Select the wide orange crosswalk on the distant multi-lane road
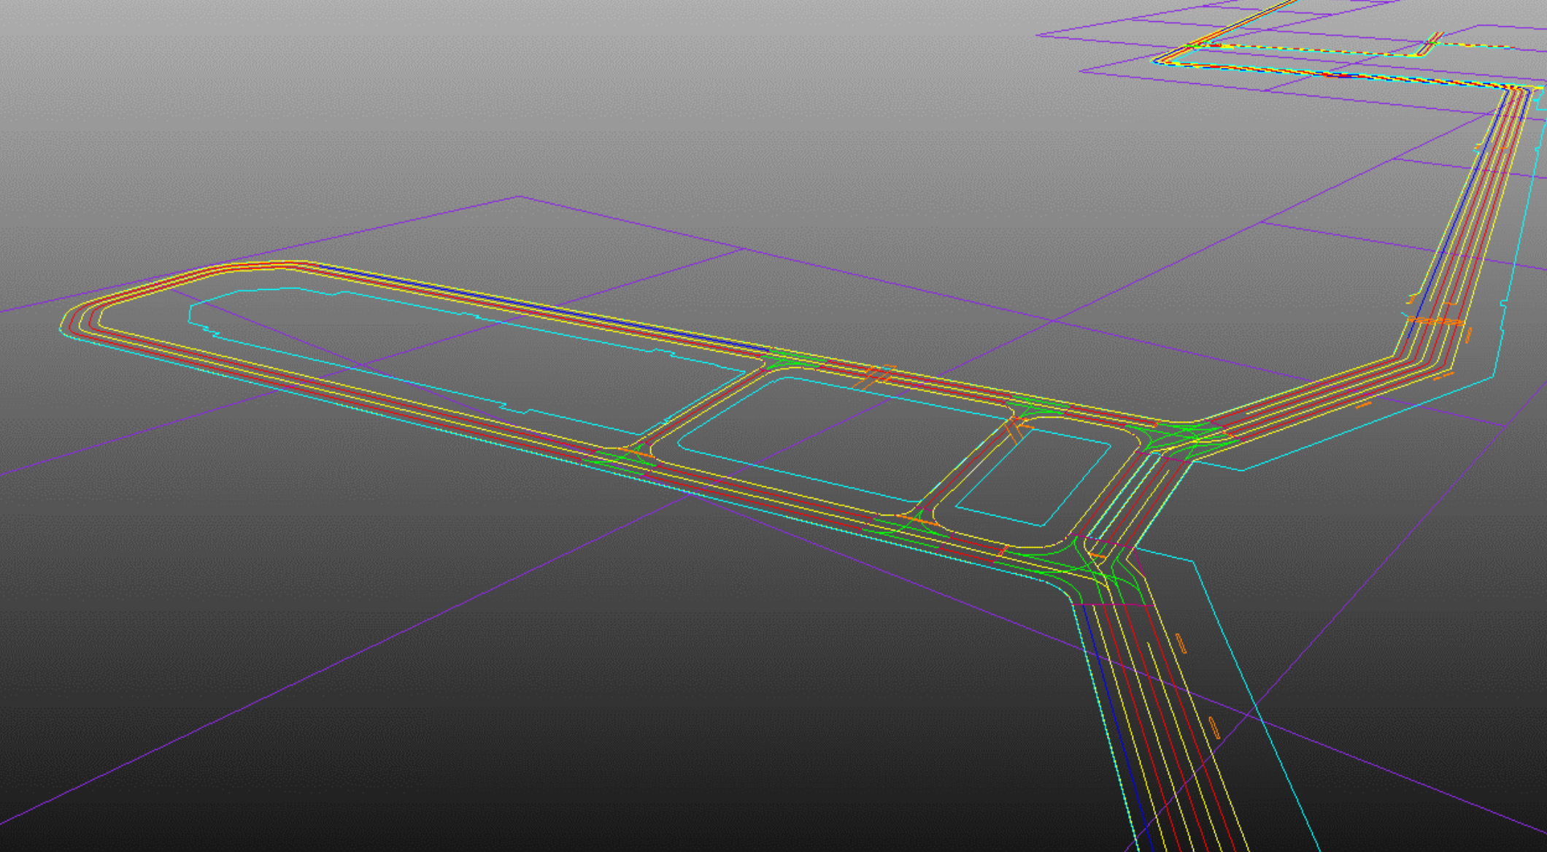 [x=1435, y=321]
